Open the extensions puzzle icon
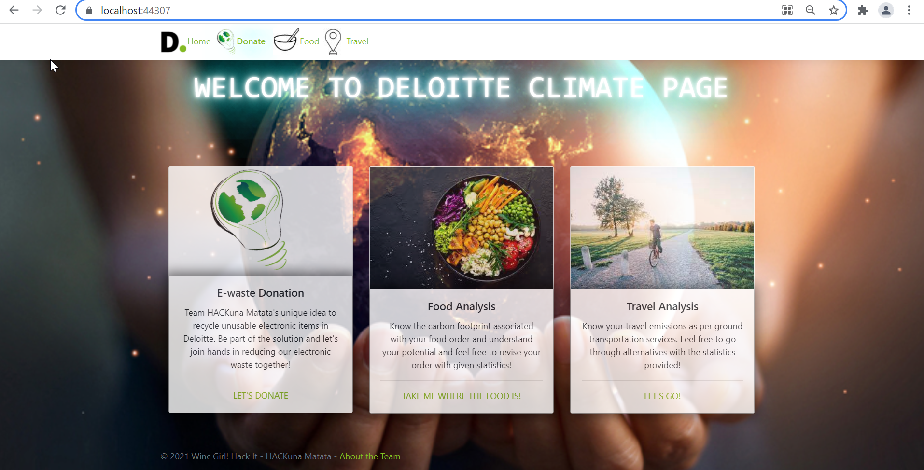924x470 pixels. tap(863, 10)
